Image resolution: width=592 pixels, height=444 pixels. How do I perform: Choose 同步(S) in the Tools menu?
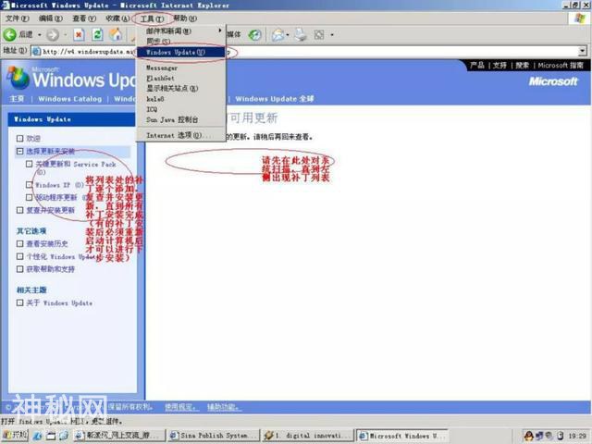tap(181, 41)
